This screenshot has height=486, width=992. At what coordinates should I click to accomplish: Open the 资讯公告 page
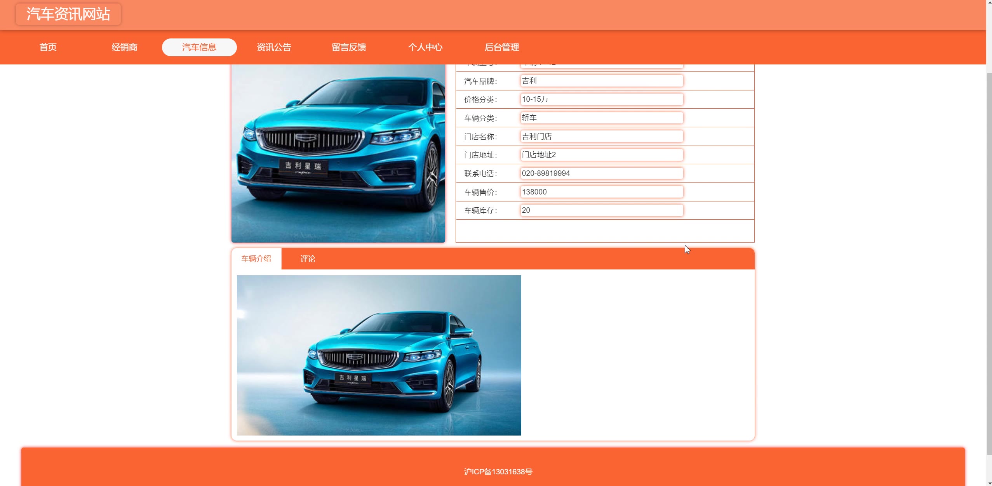[x=274, y=47]
